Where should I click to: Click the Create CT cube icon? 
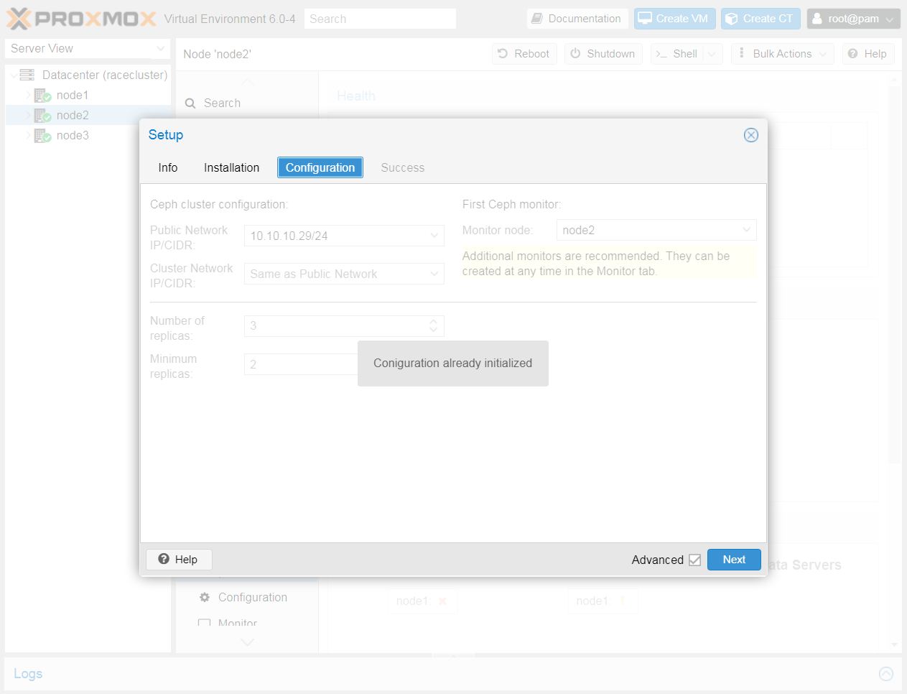coord(732,19)
